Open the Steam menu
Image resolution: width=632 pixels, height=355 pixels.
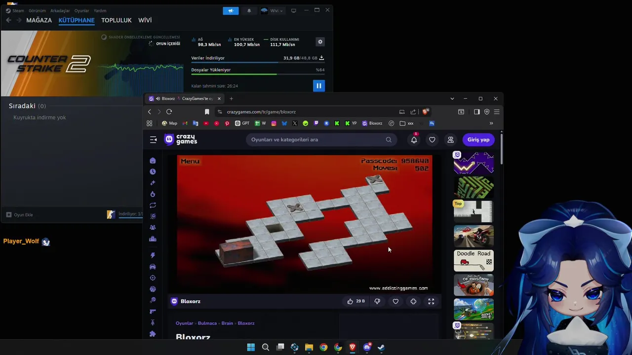15,10
